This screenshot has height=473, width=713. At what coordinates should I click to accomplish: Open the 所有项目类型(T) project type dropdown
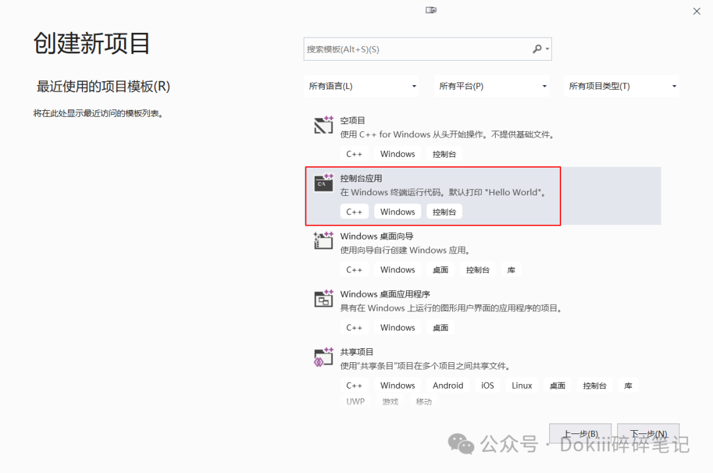point(621,86)
